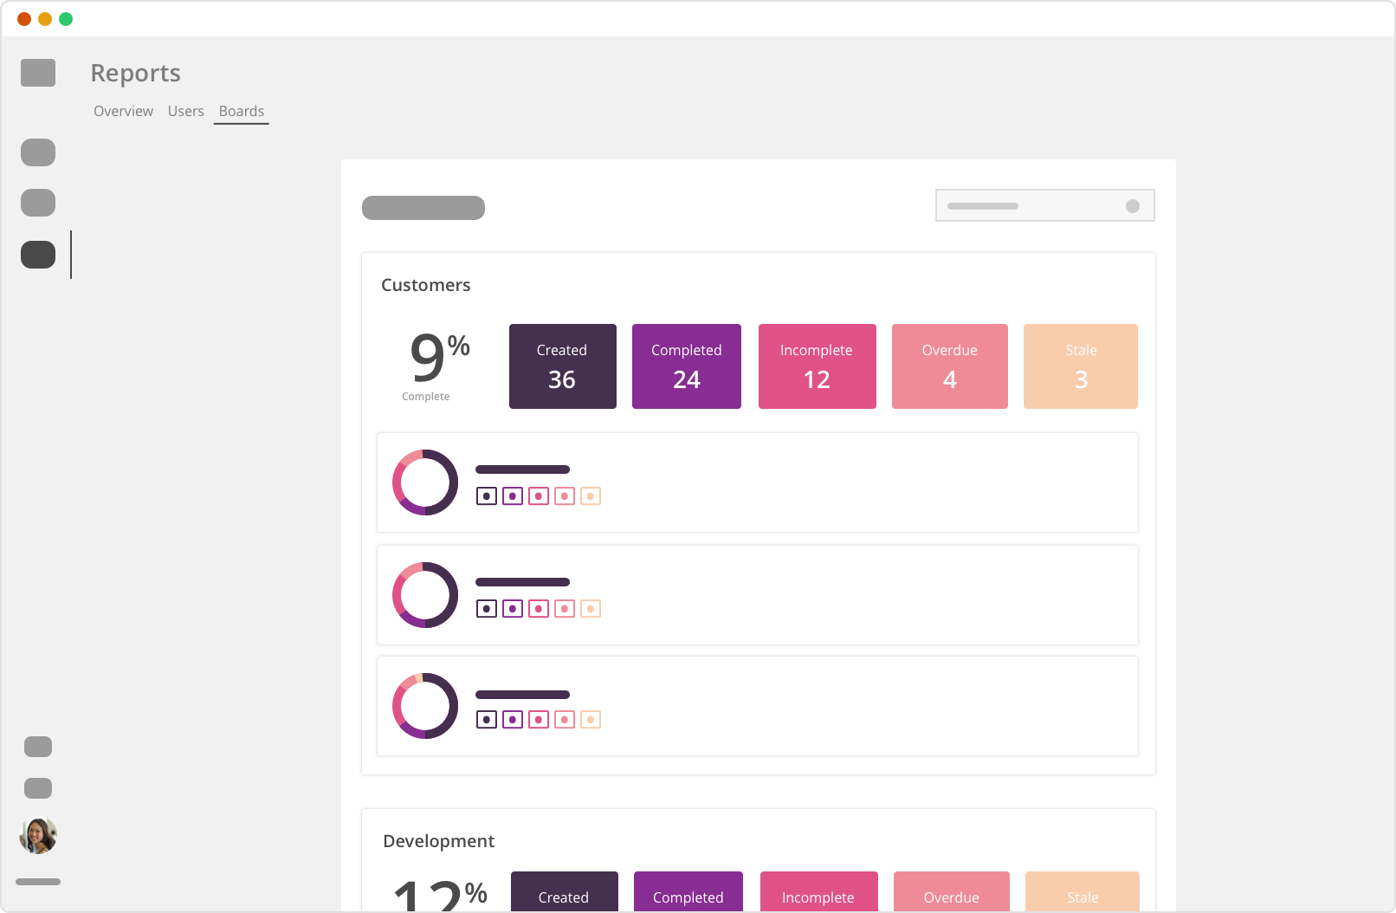Click the Reports page title

coord(136,73)
